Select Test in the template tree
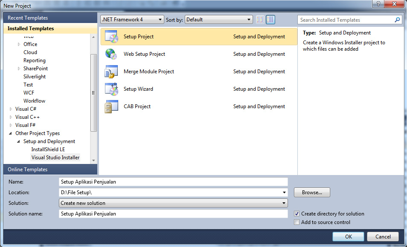 (x=28, y=84)
